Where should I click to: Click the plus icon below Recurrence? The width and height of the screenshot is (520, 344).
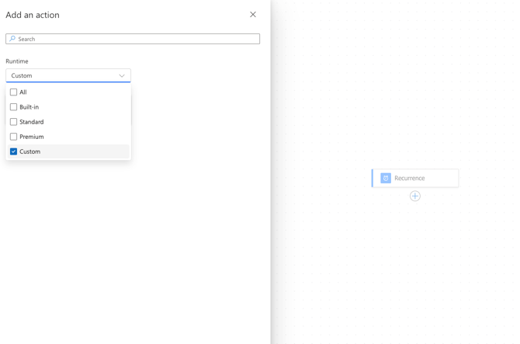(415, 196)
